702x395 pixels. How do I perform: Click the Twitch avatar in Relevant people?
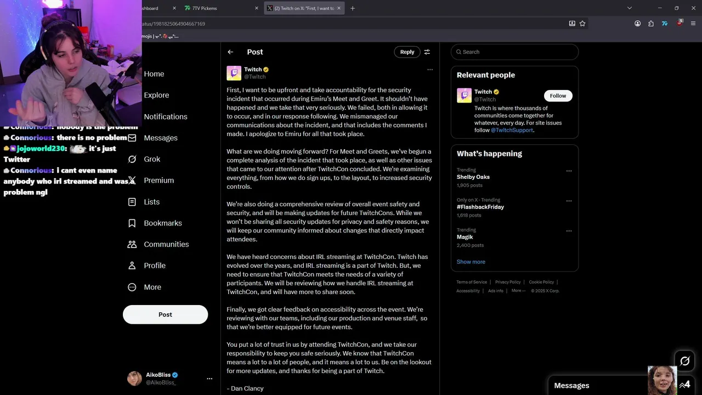[464, 95]
